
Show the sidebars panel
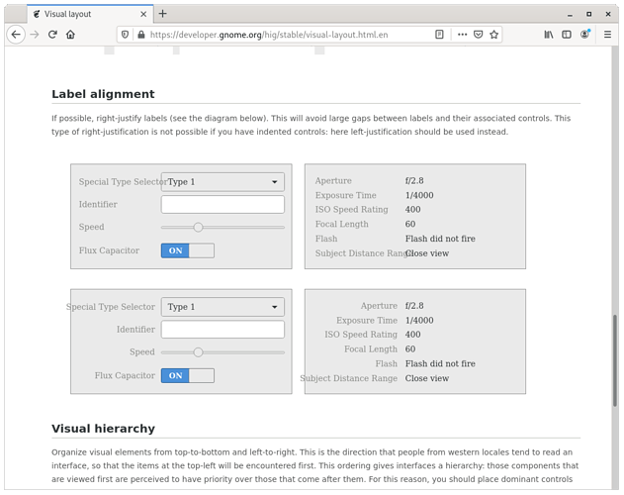[x=567, y=34]
